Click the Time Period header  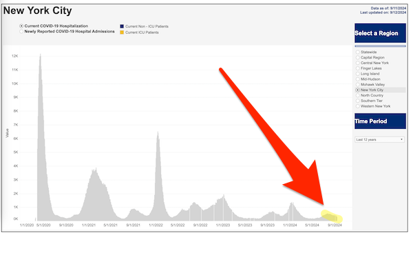point(380,121)
